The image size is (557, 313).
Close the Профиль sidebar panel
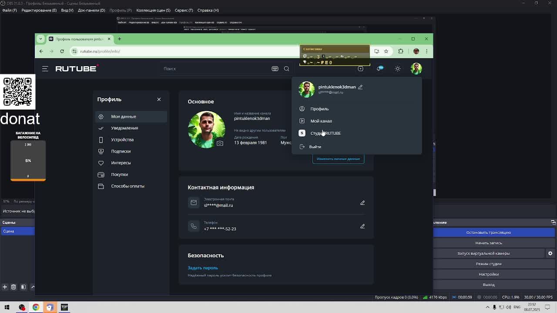(x=159, y=100)
